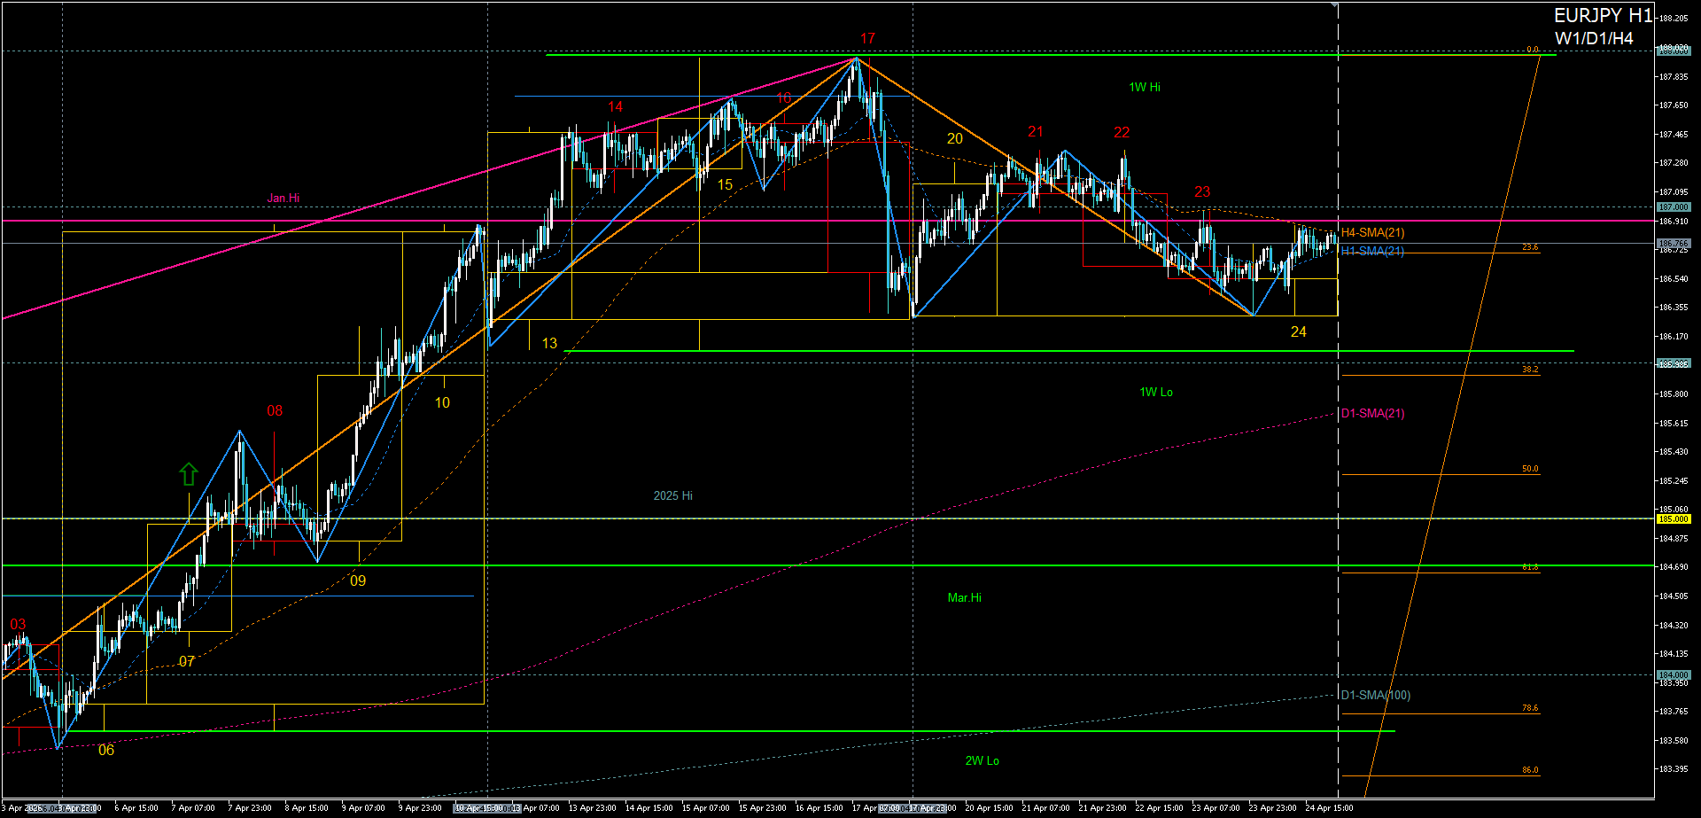The image size is (1701, 818).
Task: Click the Jan.Hi level label
Action: point(283,199)
